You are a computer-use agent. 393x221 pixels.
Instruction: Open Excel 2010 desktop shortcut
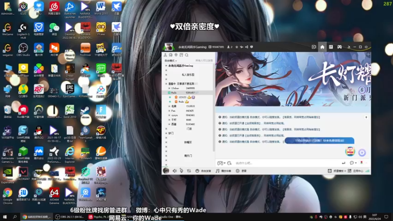[70, 111]
